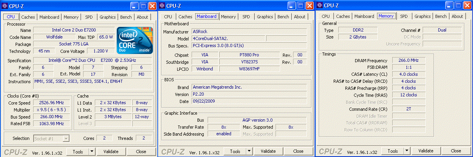Switch to Mainboard tab in the right Memory window
This screenshot has height=157, width=473.
[x=364, y=17]
